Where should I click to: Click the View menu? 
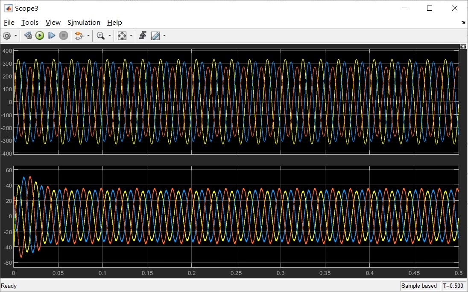pos(53,22)
